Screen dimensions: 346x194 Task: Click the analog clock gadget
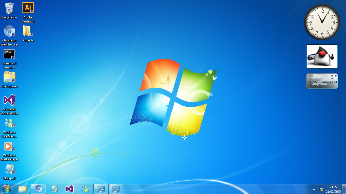322,22
